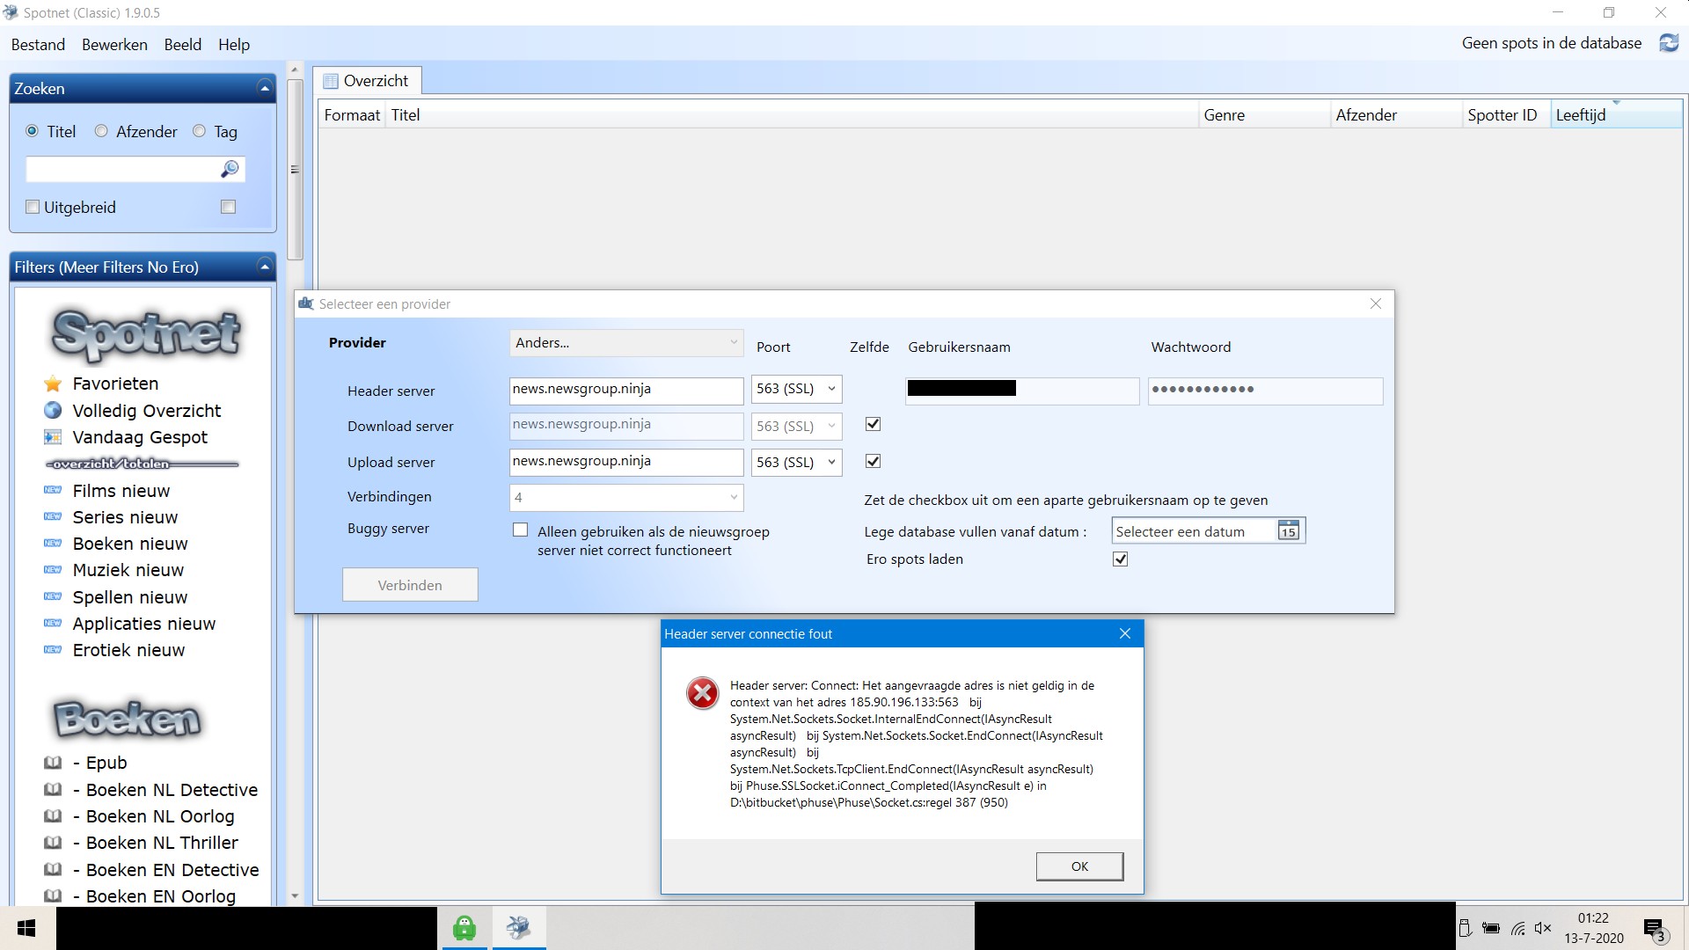Screen dimensions: 1689x950
Task: Click the new icon beside Applicaties nieuw
Action: click(x=53, y=623)
